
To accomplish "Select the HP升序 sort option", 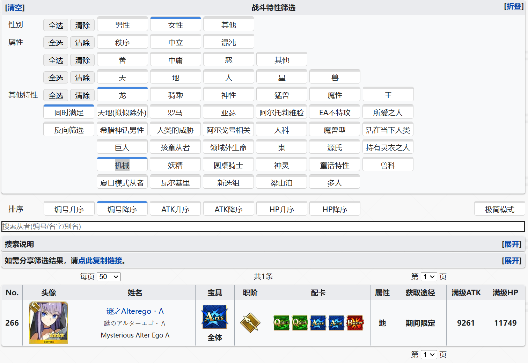I will click(281, 209).
